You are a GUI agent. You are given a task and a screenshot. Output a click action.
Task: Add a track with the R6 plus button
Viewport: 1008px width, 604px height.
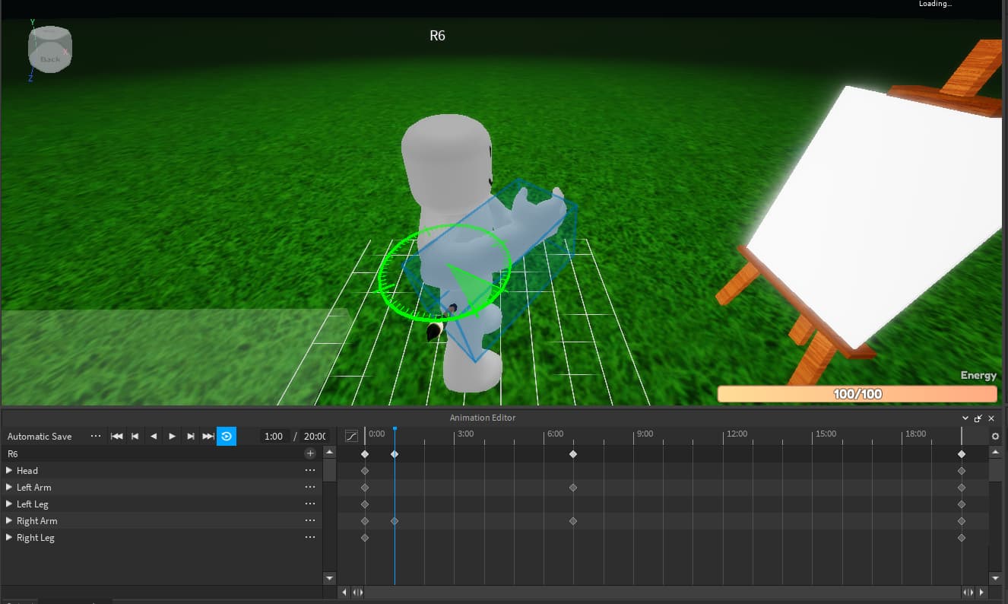click(310, 453)
